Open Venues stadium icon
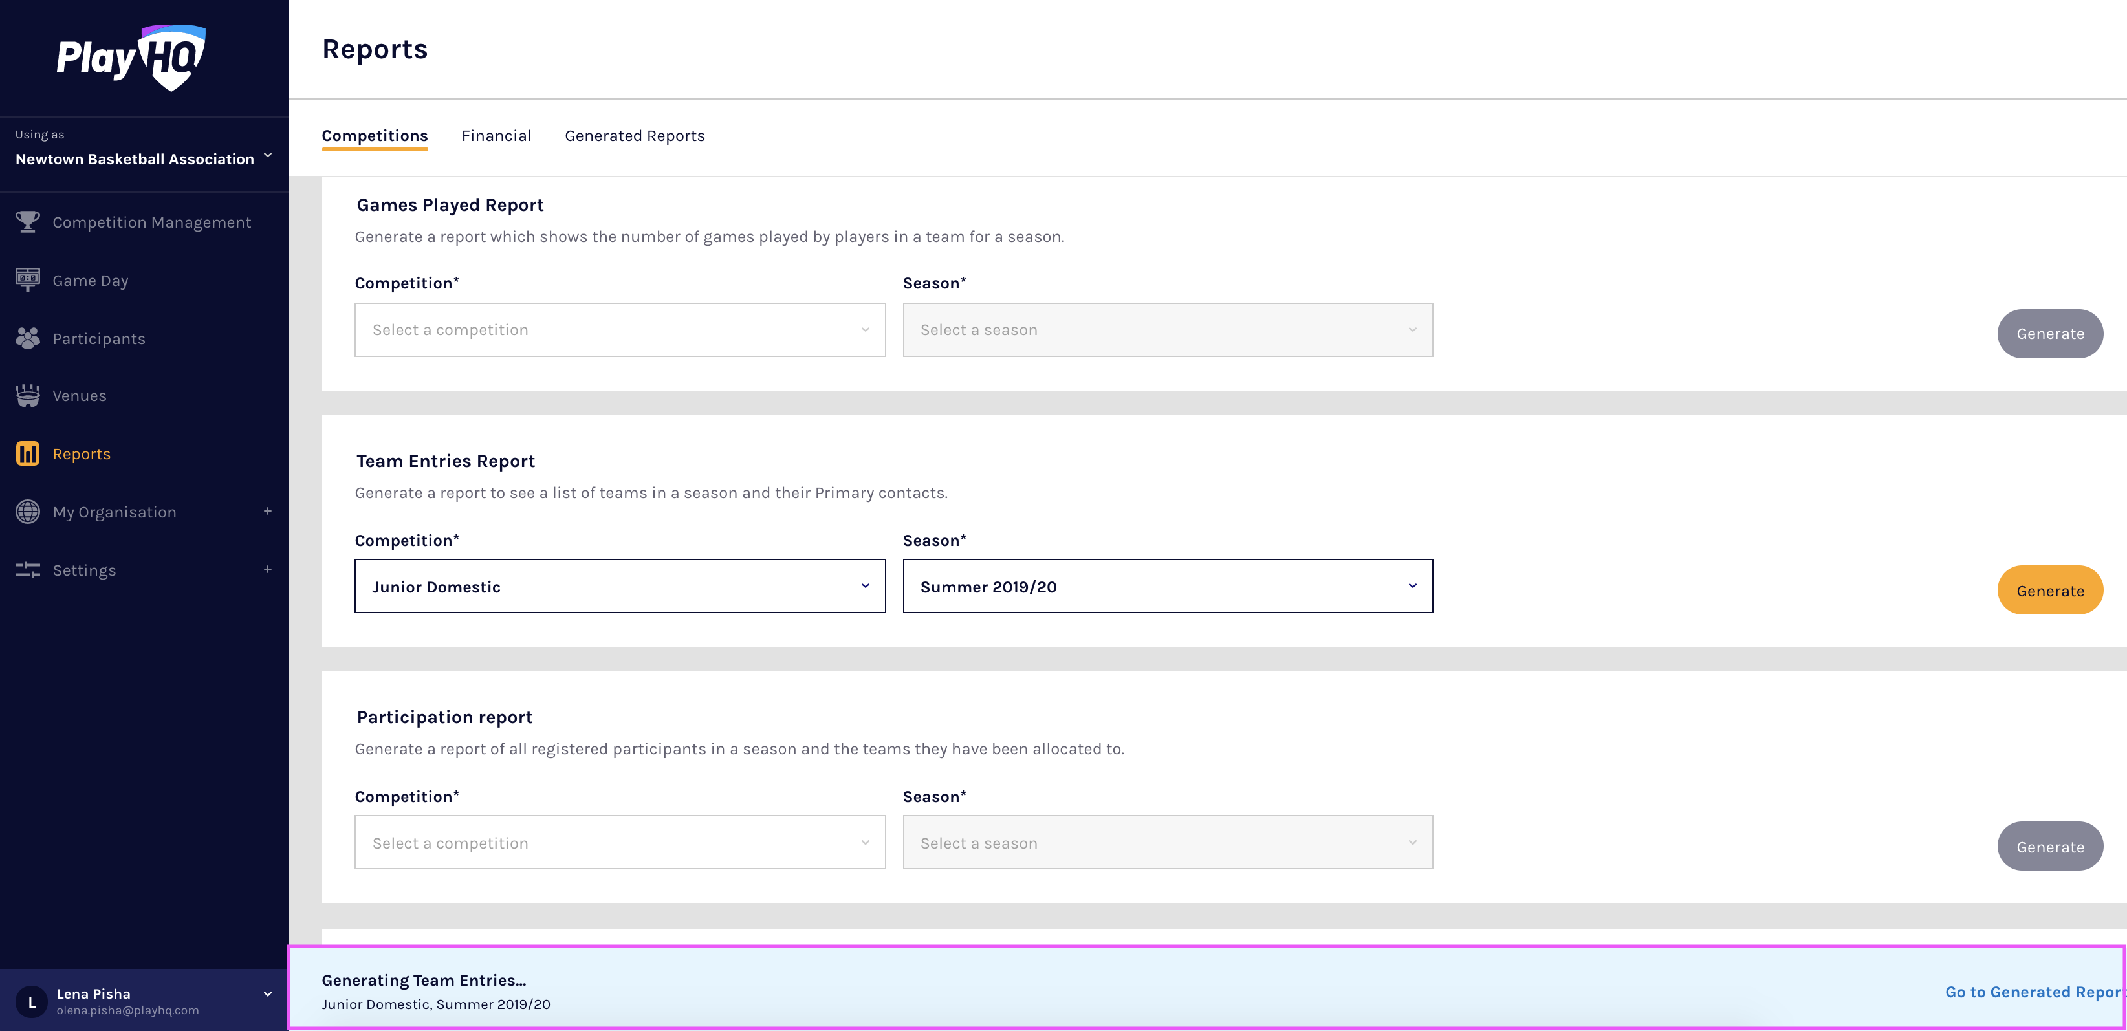Image resolution: width=2127 pixels, height=1031 pixels. click(27, 395)
